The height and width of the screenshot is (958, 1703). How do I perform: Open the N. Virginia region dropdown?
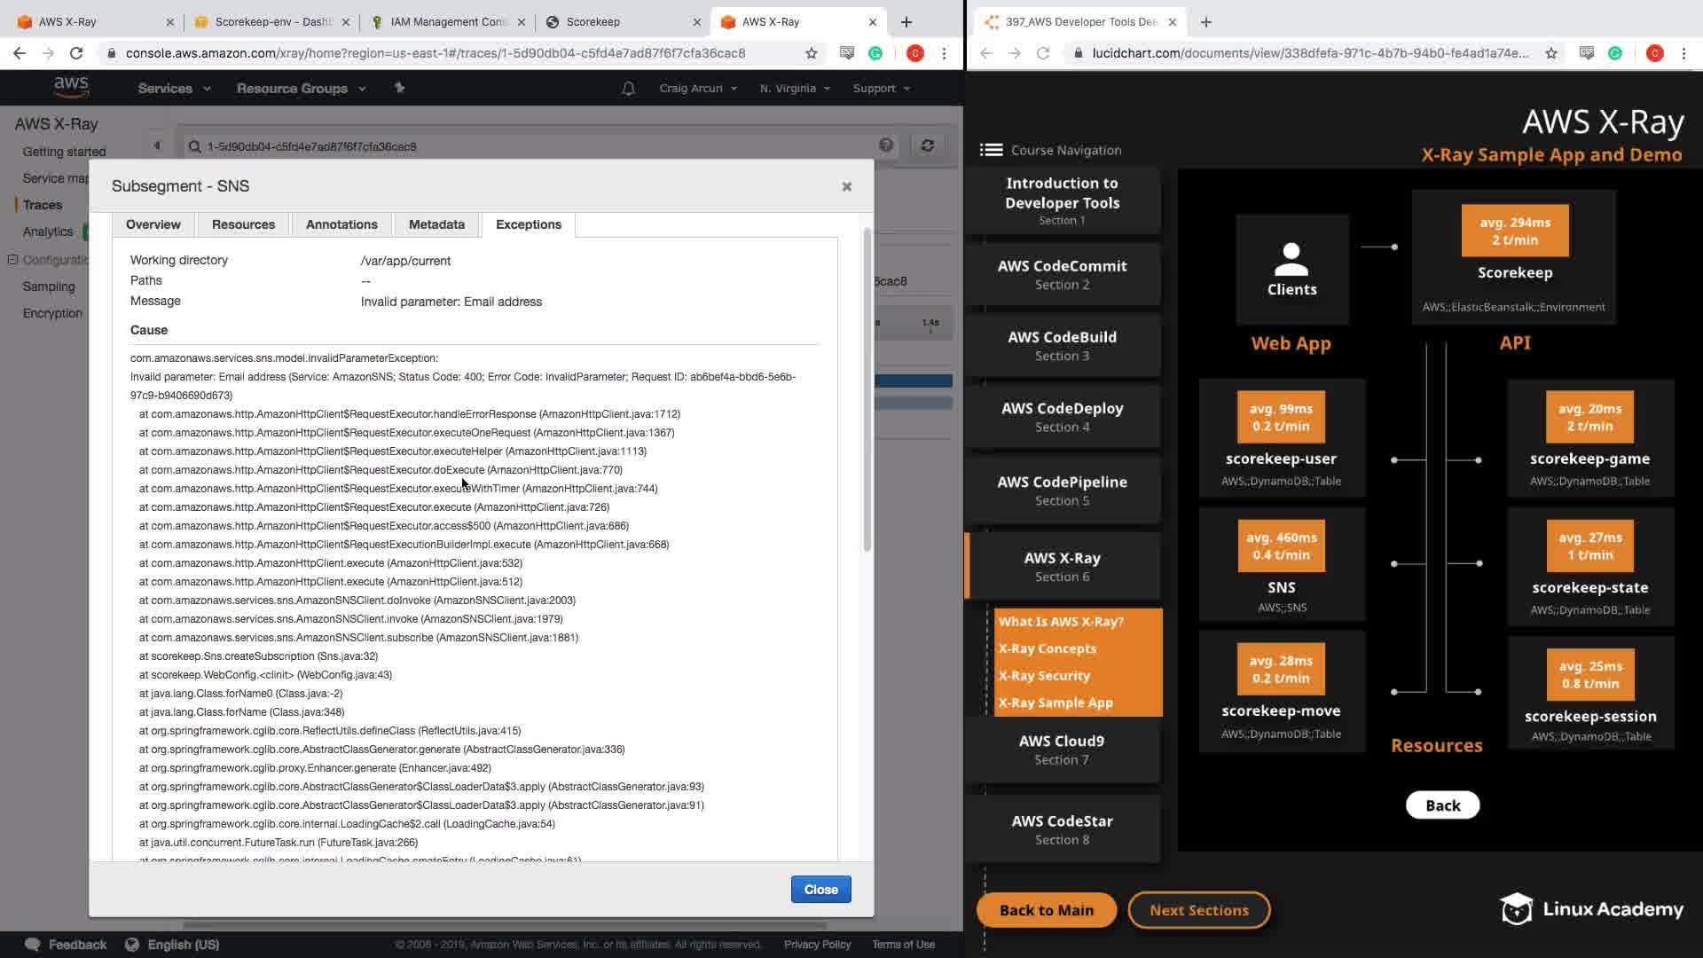point(795,89)
